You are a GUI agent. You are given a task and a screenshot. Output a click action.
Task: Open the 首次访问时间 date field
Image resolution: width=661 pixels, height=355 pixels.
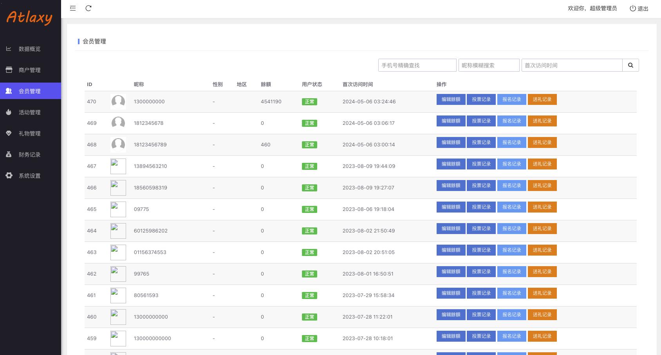572,65
